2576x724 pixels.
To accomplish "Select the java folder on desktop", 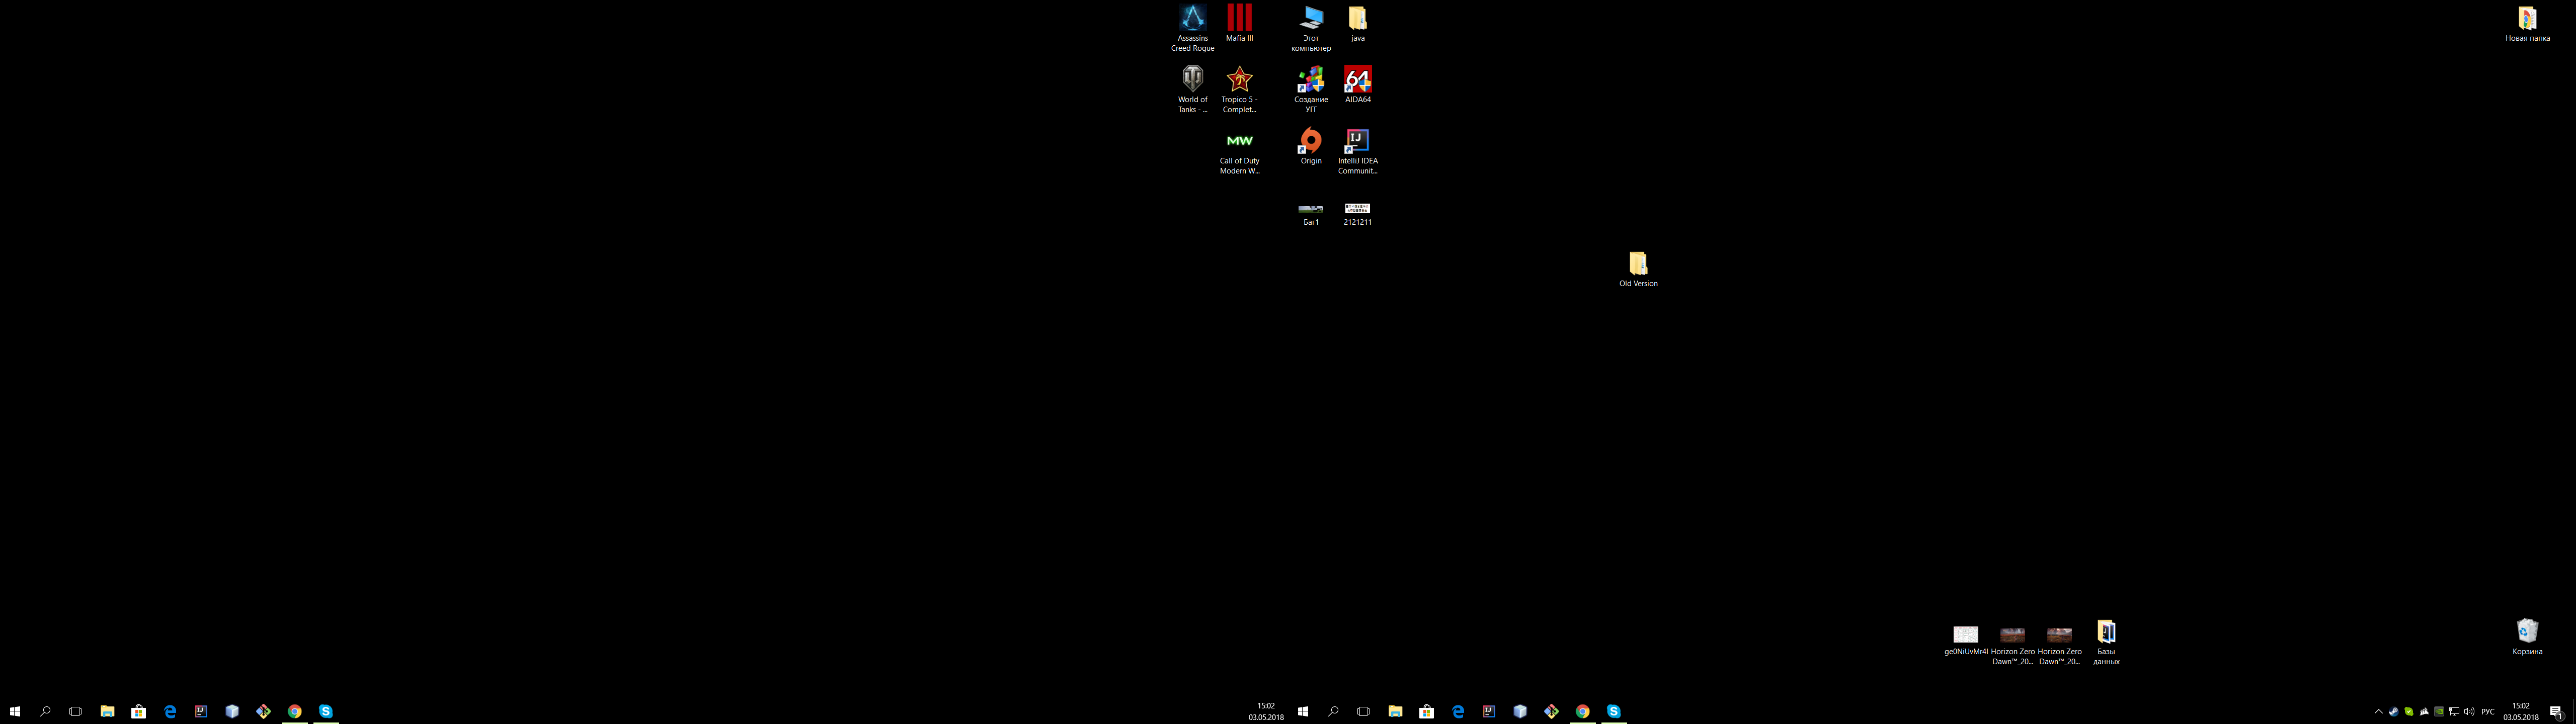I will (x=1357, y=19).
